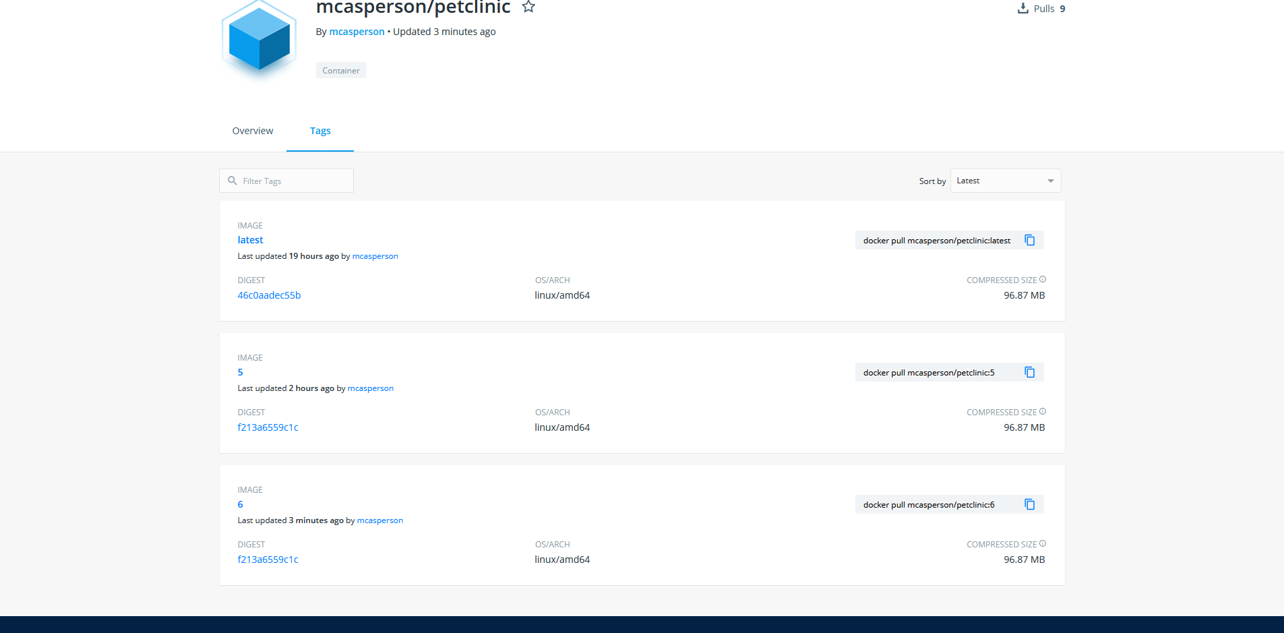Open the mcasperson profile link

click(x=357, y=32)
